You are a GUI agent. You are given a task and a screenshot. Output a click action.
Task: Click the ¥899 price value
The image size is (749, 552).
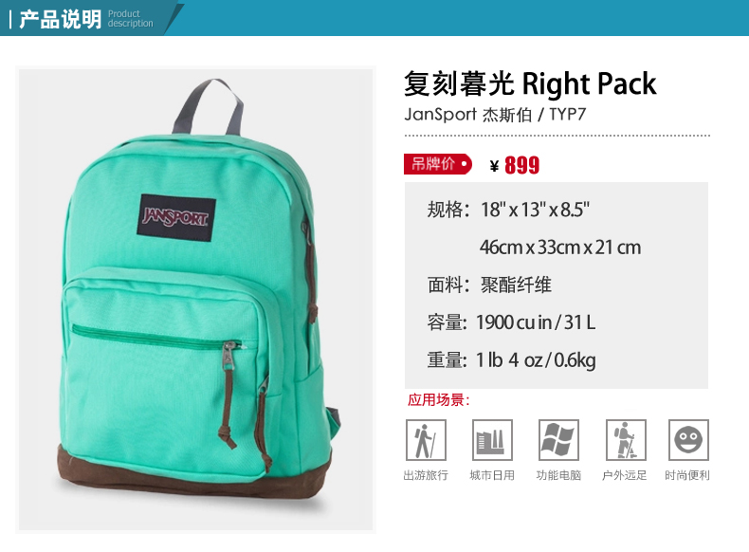tap(515, 165)
